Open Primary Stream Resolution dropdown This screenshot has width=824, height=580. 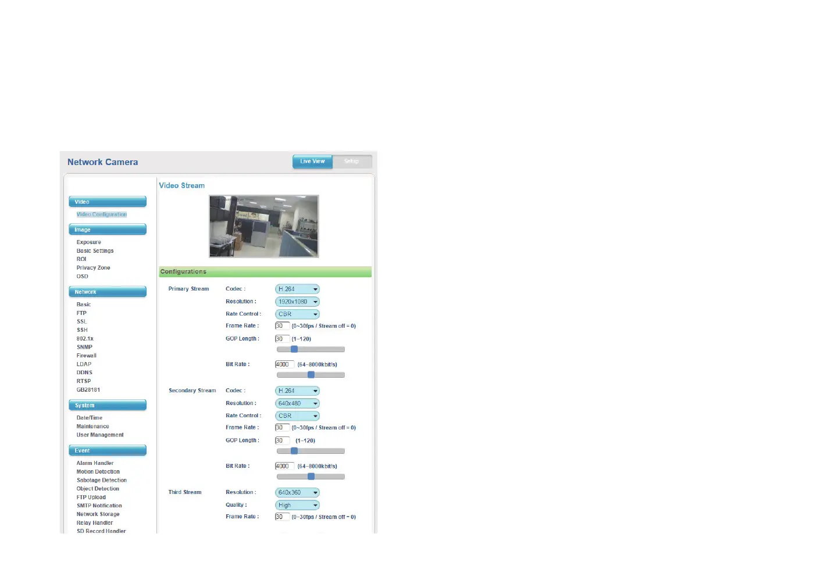tap(297, 302)
